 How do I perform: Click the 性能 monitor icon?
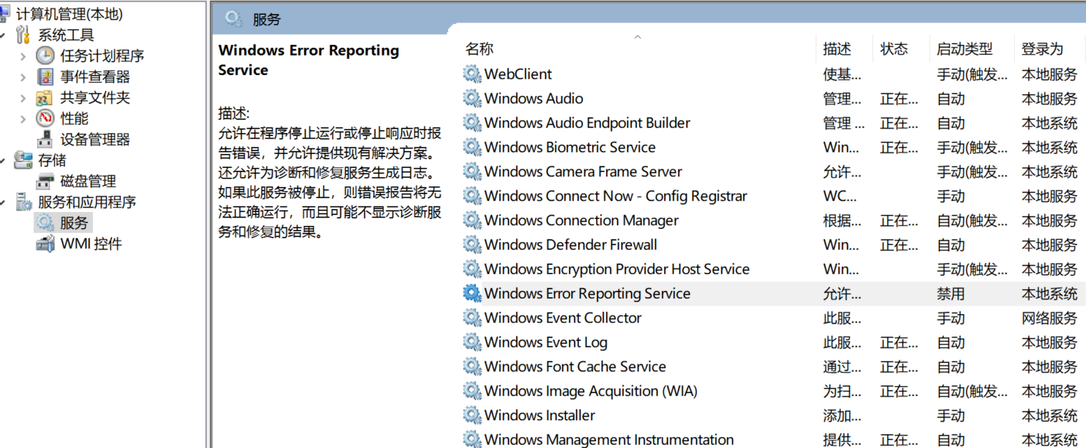point(46,118)
